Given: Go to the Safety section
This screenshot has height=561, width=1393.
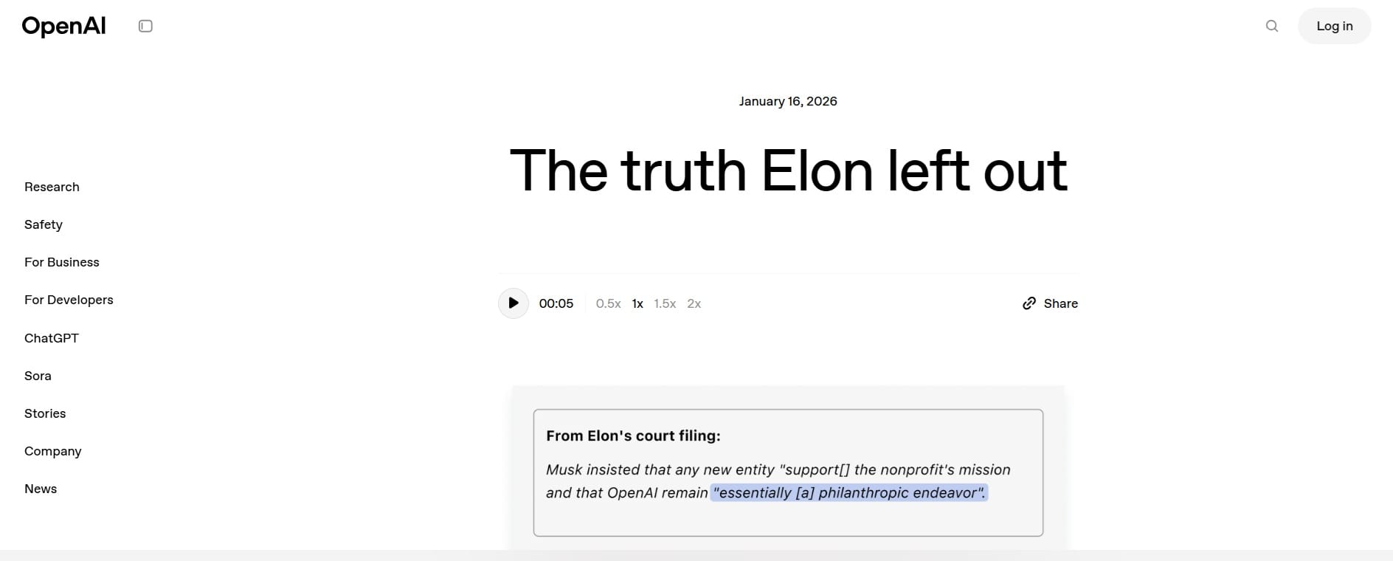Looking at the screenshot, I should tap(44, 224).
